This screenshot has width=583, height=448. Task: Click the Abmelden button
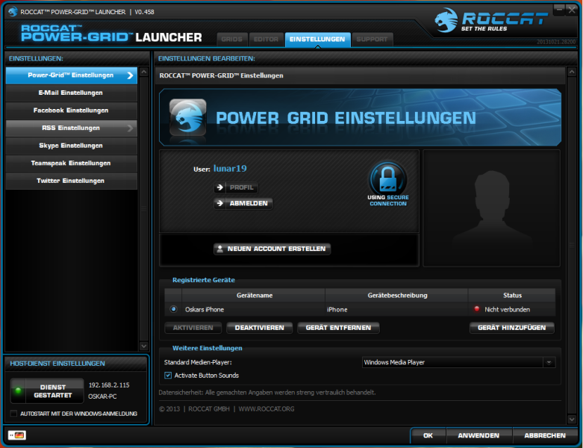point(243,203)
